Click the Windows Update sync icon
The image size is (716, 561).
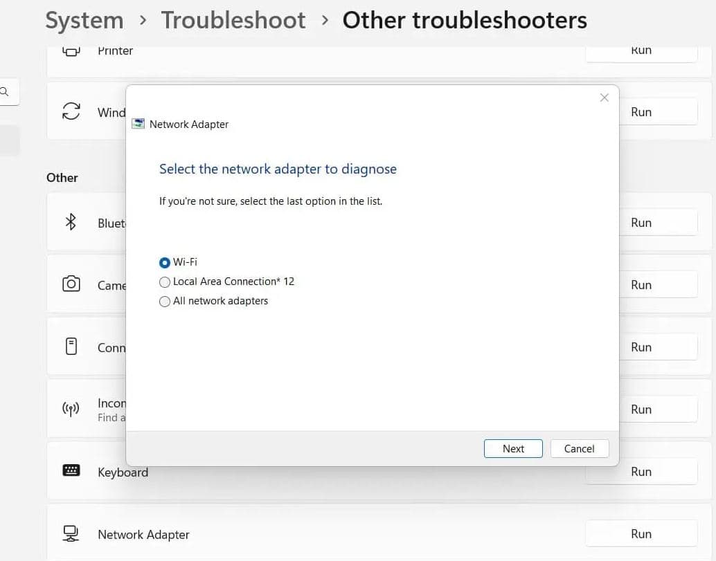click(x=71, y=111)
